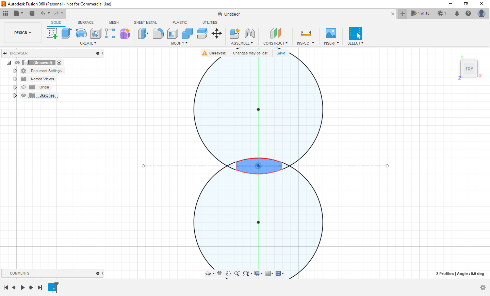Image resolution: width=490 pixels, height=296 pixels.
Task: Select the Move/Copy arrows tool
Action: (217, 33)
